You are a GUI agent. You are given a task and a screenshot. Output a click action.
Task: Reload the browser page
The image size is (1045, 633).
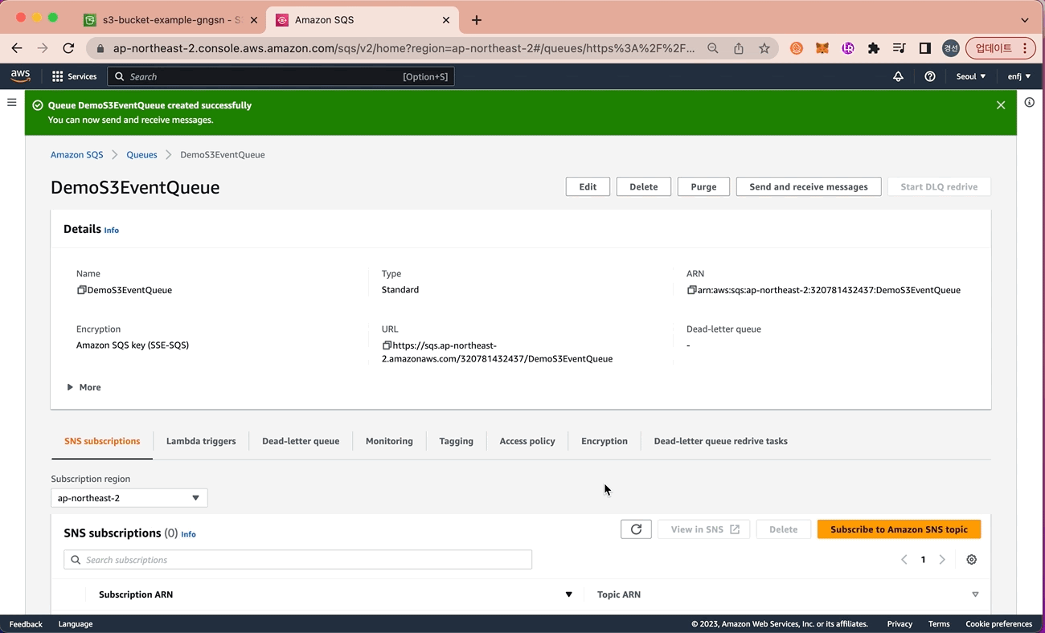click(68, 48)
